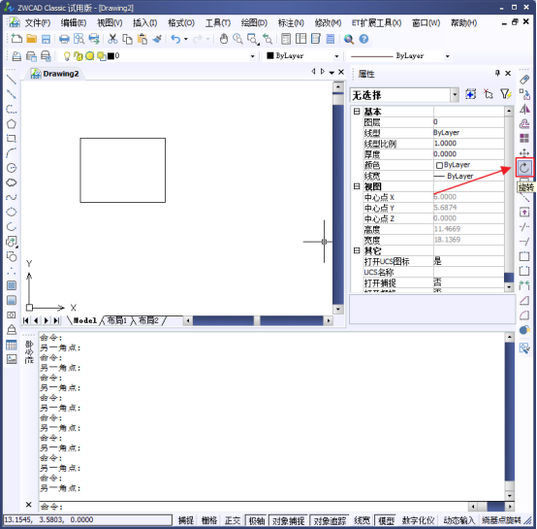The image size is (537, 529).
Task: Switch to the 布局1 layout tab
Action: (x=116, y=321)
